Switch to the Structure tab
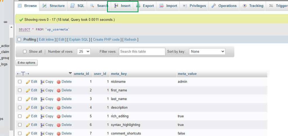Screen dimensions: 288x136 53,6
